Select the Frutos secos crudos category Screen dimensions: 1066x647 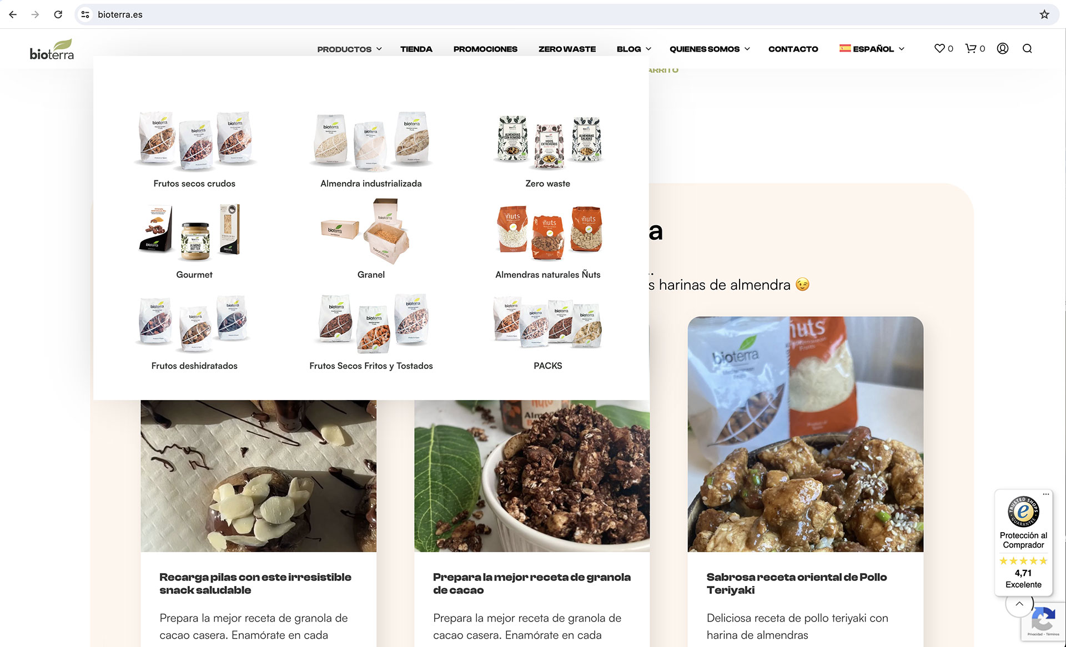(194, 184)
